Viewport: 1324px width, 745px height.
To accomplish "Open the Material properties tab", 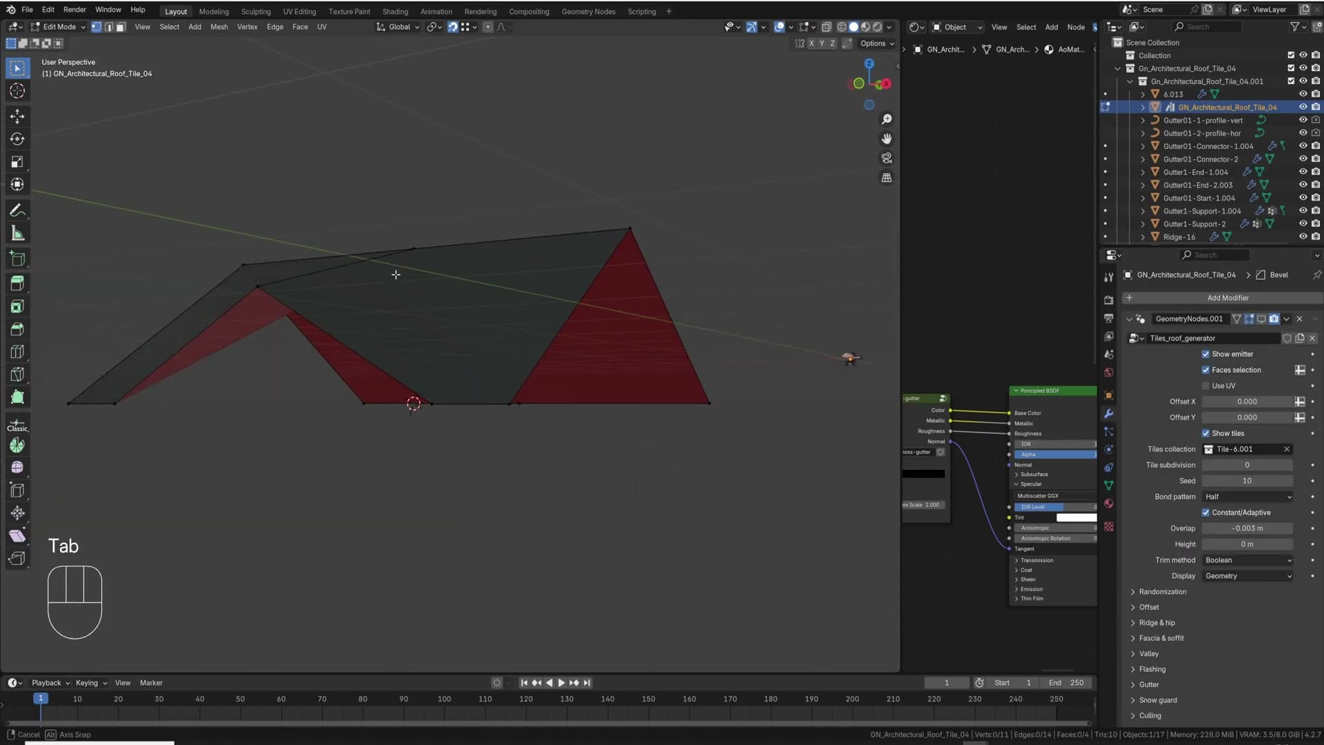I will click(1109, 503).
